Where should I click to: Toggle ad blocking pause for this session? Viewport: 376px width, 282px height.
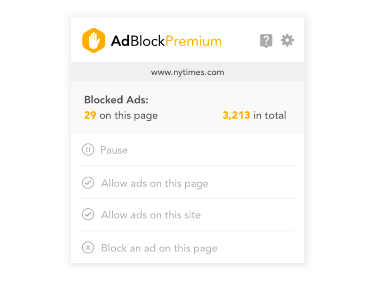click(114, 150)
